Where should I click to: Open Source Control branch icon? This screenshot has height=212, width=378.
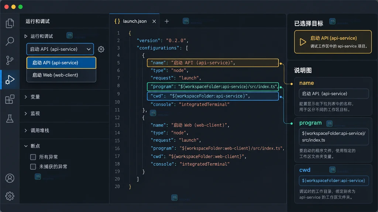(10, 60)
